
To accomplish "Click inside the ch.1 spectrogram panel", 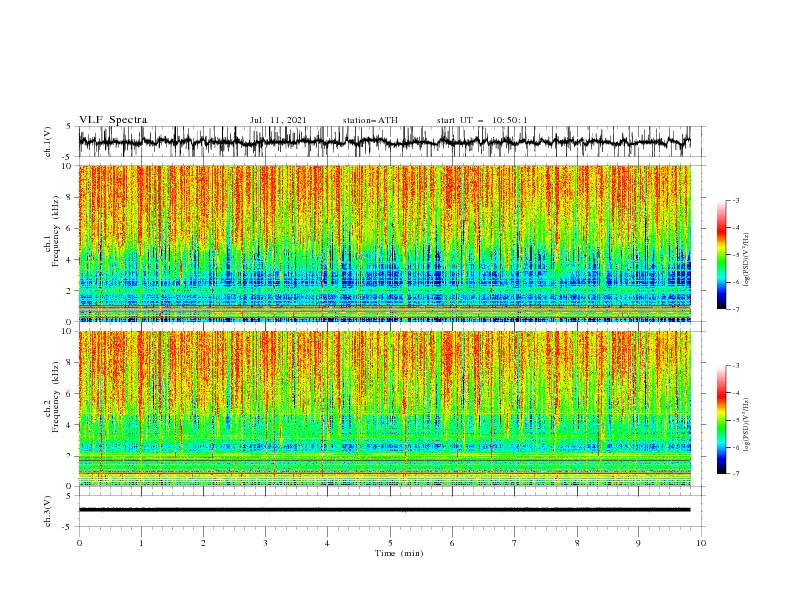I will (384, 243).
